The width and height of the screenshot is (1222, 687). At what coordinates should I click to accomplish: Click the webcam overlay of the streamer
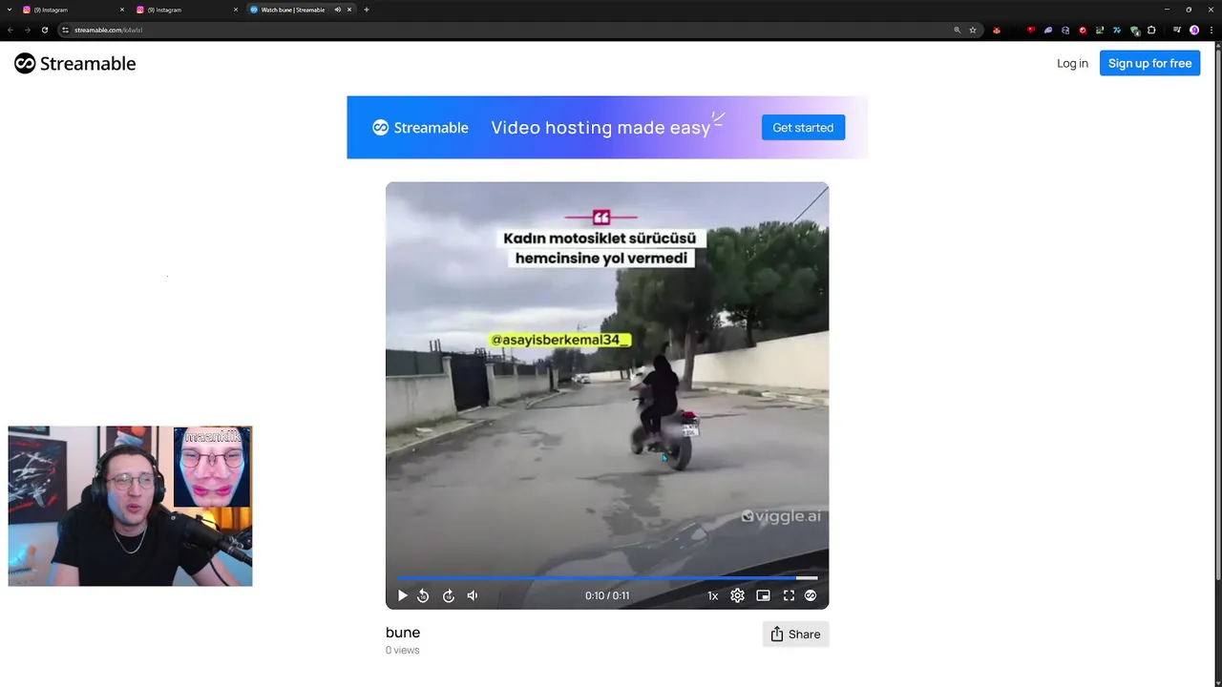[x=130, y=506]
